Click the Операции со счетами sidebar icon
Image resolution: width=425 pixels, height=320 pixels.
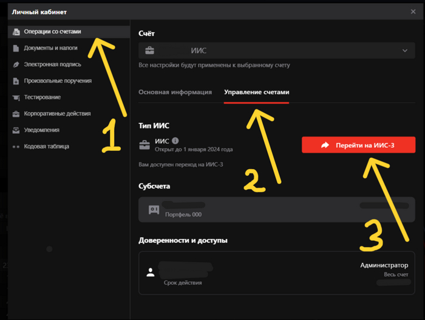[x=16, y=32]
